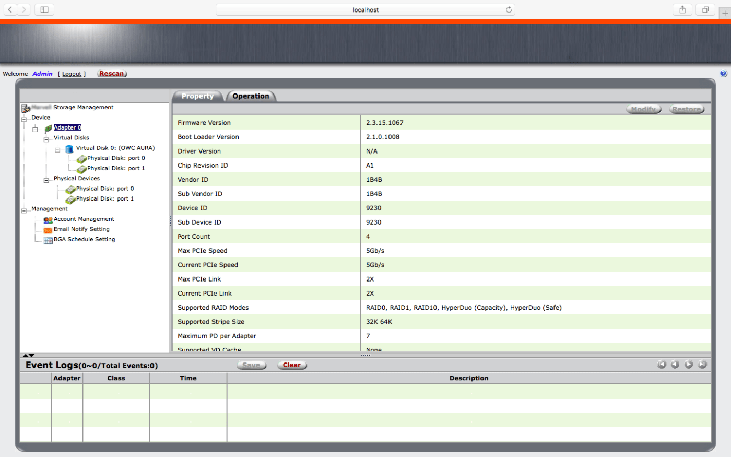Collapse the Physical Devices tree node
The image size is (731, 457).
tap(46, 181)
